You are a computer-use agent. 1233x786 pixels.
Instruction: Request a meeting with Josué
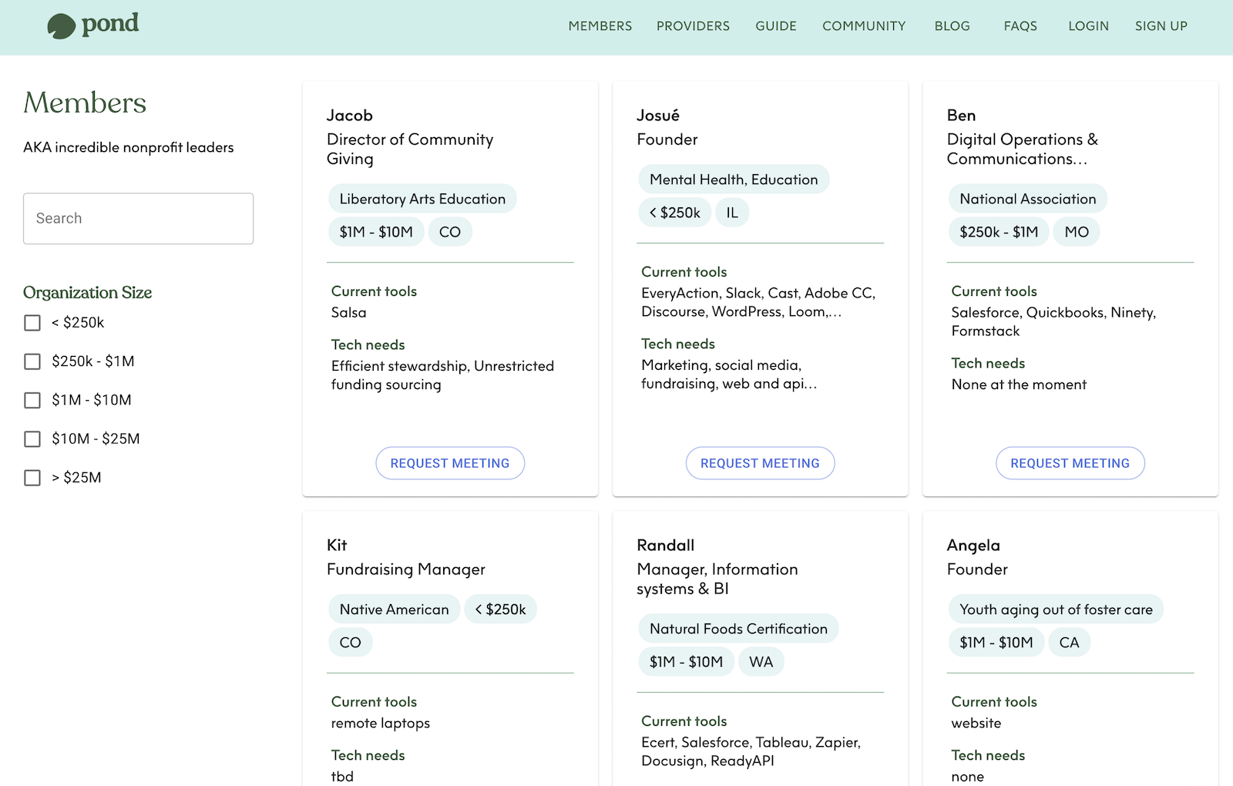[x=760, y=463]
